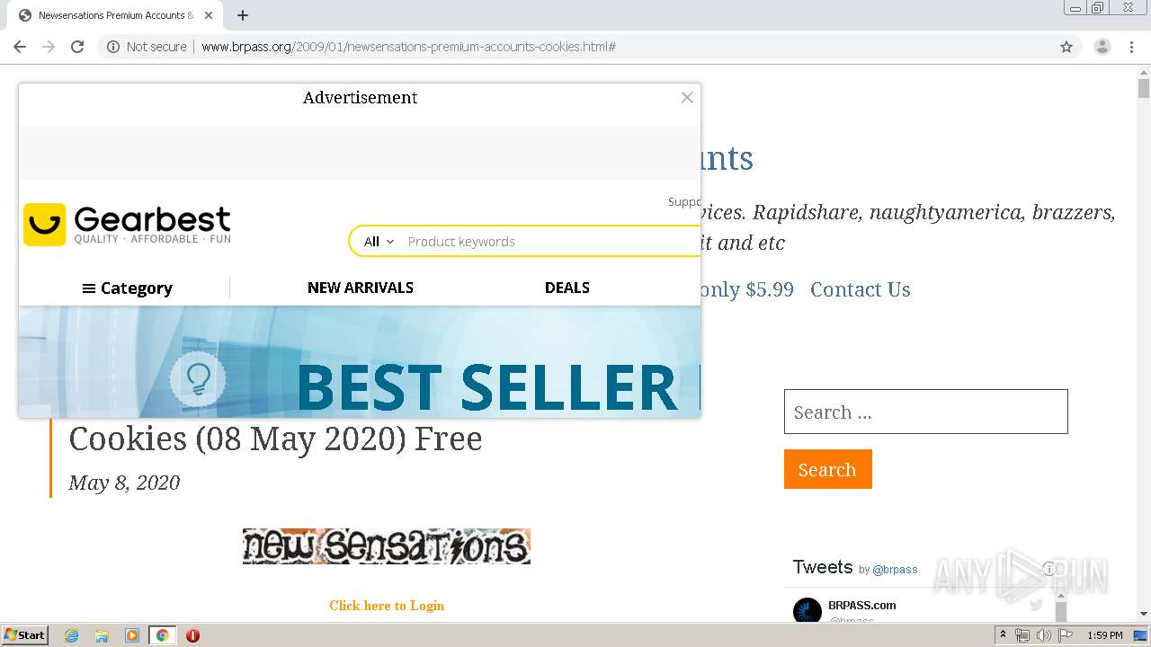Open the Contact Us link
The width and height of the screenshot is (1151, 647).
(x=861, y=289)
